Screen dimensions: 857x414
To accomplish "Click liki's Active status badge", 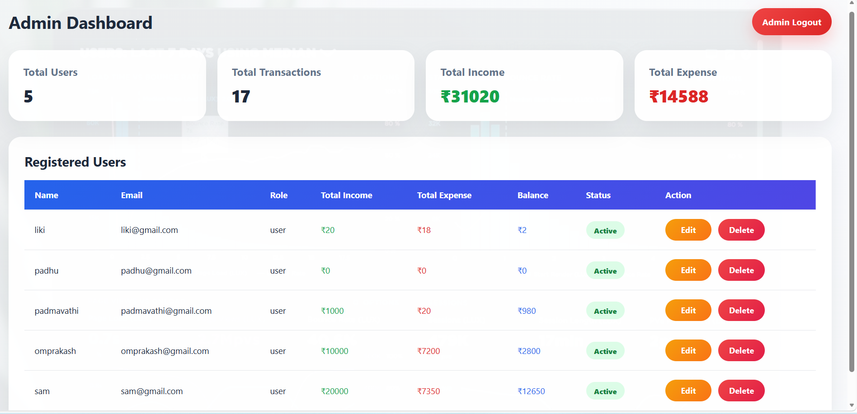I will coord(605,230).
